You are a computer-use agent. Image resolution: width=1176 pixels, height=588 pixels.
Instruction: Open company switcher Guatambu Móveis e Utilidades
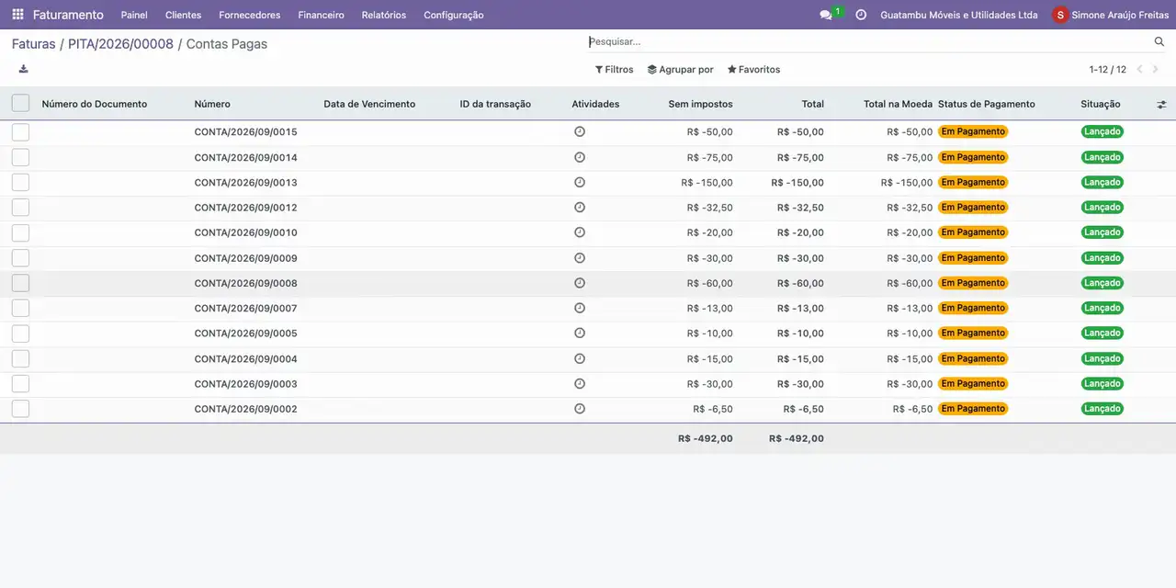(959, 15)
